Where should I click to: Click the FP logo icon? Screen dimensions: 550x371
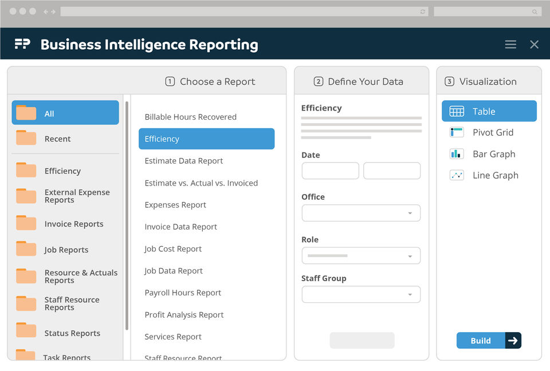click(x=22, y=44)
